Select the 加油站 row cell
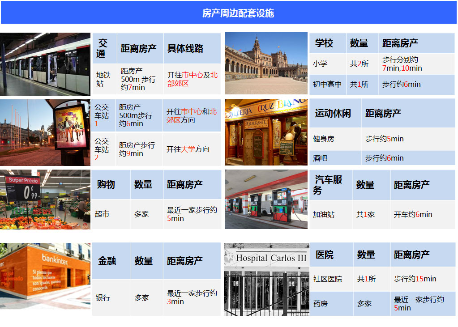The image size is (458, 327). tap(330, 215)
